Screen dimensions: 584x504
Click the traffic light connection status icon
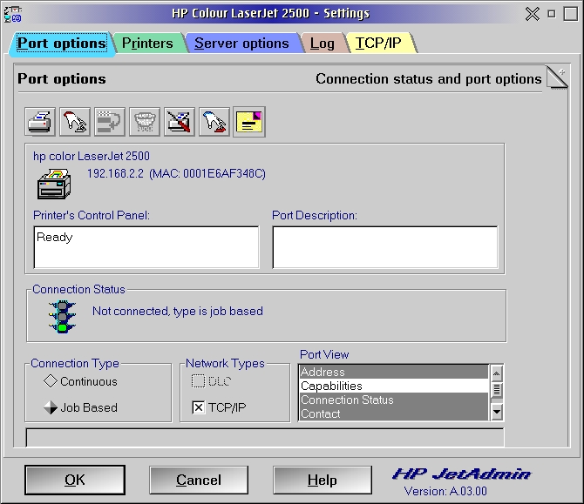(x=62, y=317)
